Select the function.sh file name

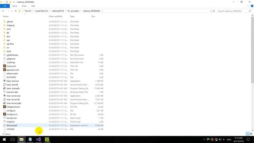coord(12,118)
